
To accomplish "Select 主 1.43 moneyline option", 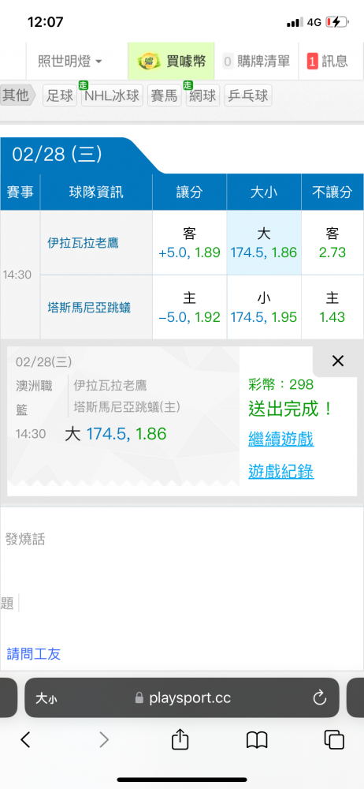I will click(x=332, y=307).
